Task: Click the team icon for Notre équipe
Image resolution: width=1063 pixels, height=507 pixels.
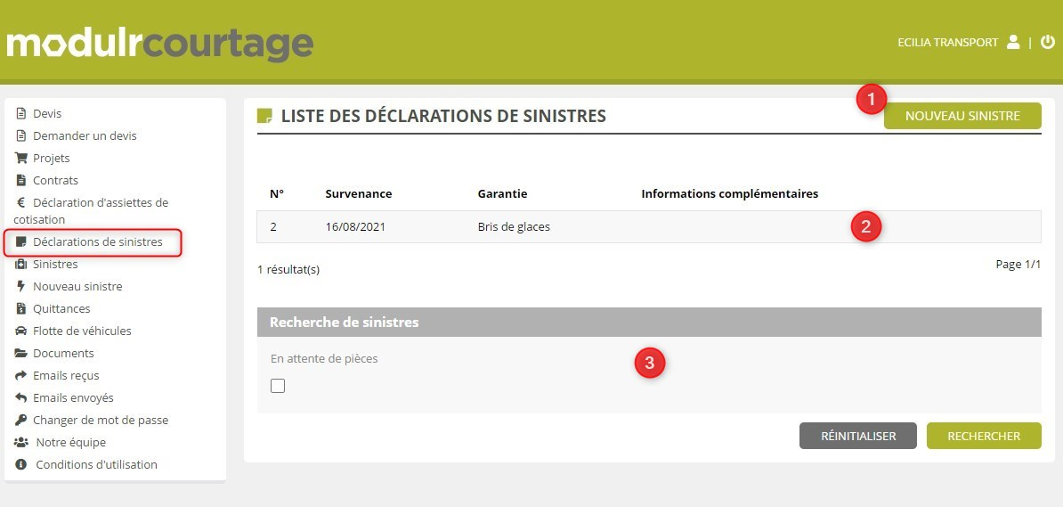Action: tap(21, 443)
